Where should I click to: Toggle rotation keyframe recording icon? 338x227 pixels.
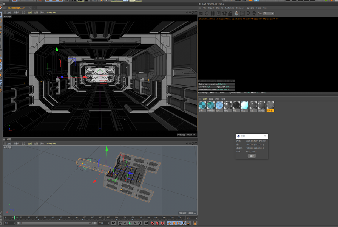click(x=179, y=223)
